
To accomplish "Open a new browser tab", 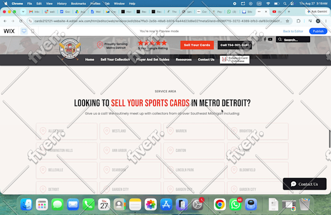I will [289, 12].
